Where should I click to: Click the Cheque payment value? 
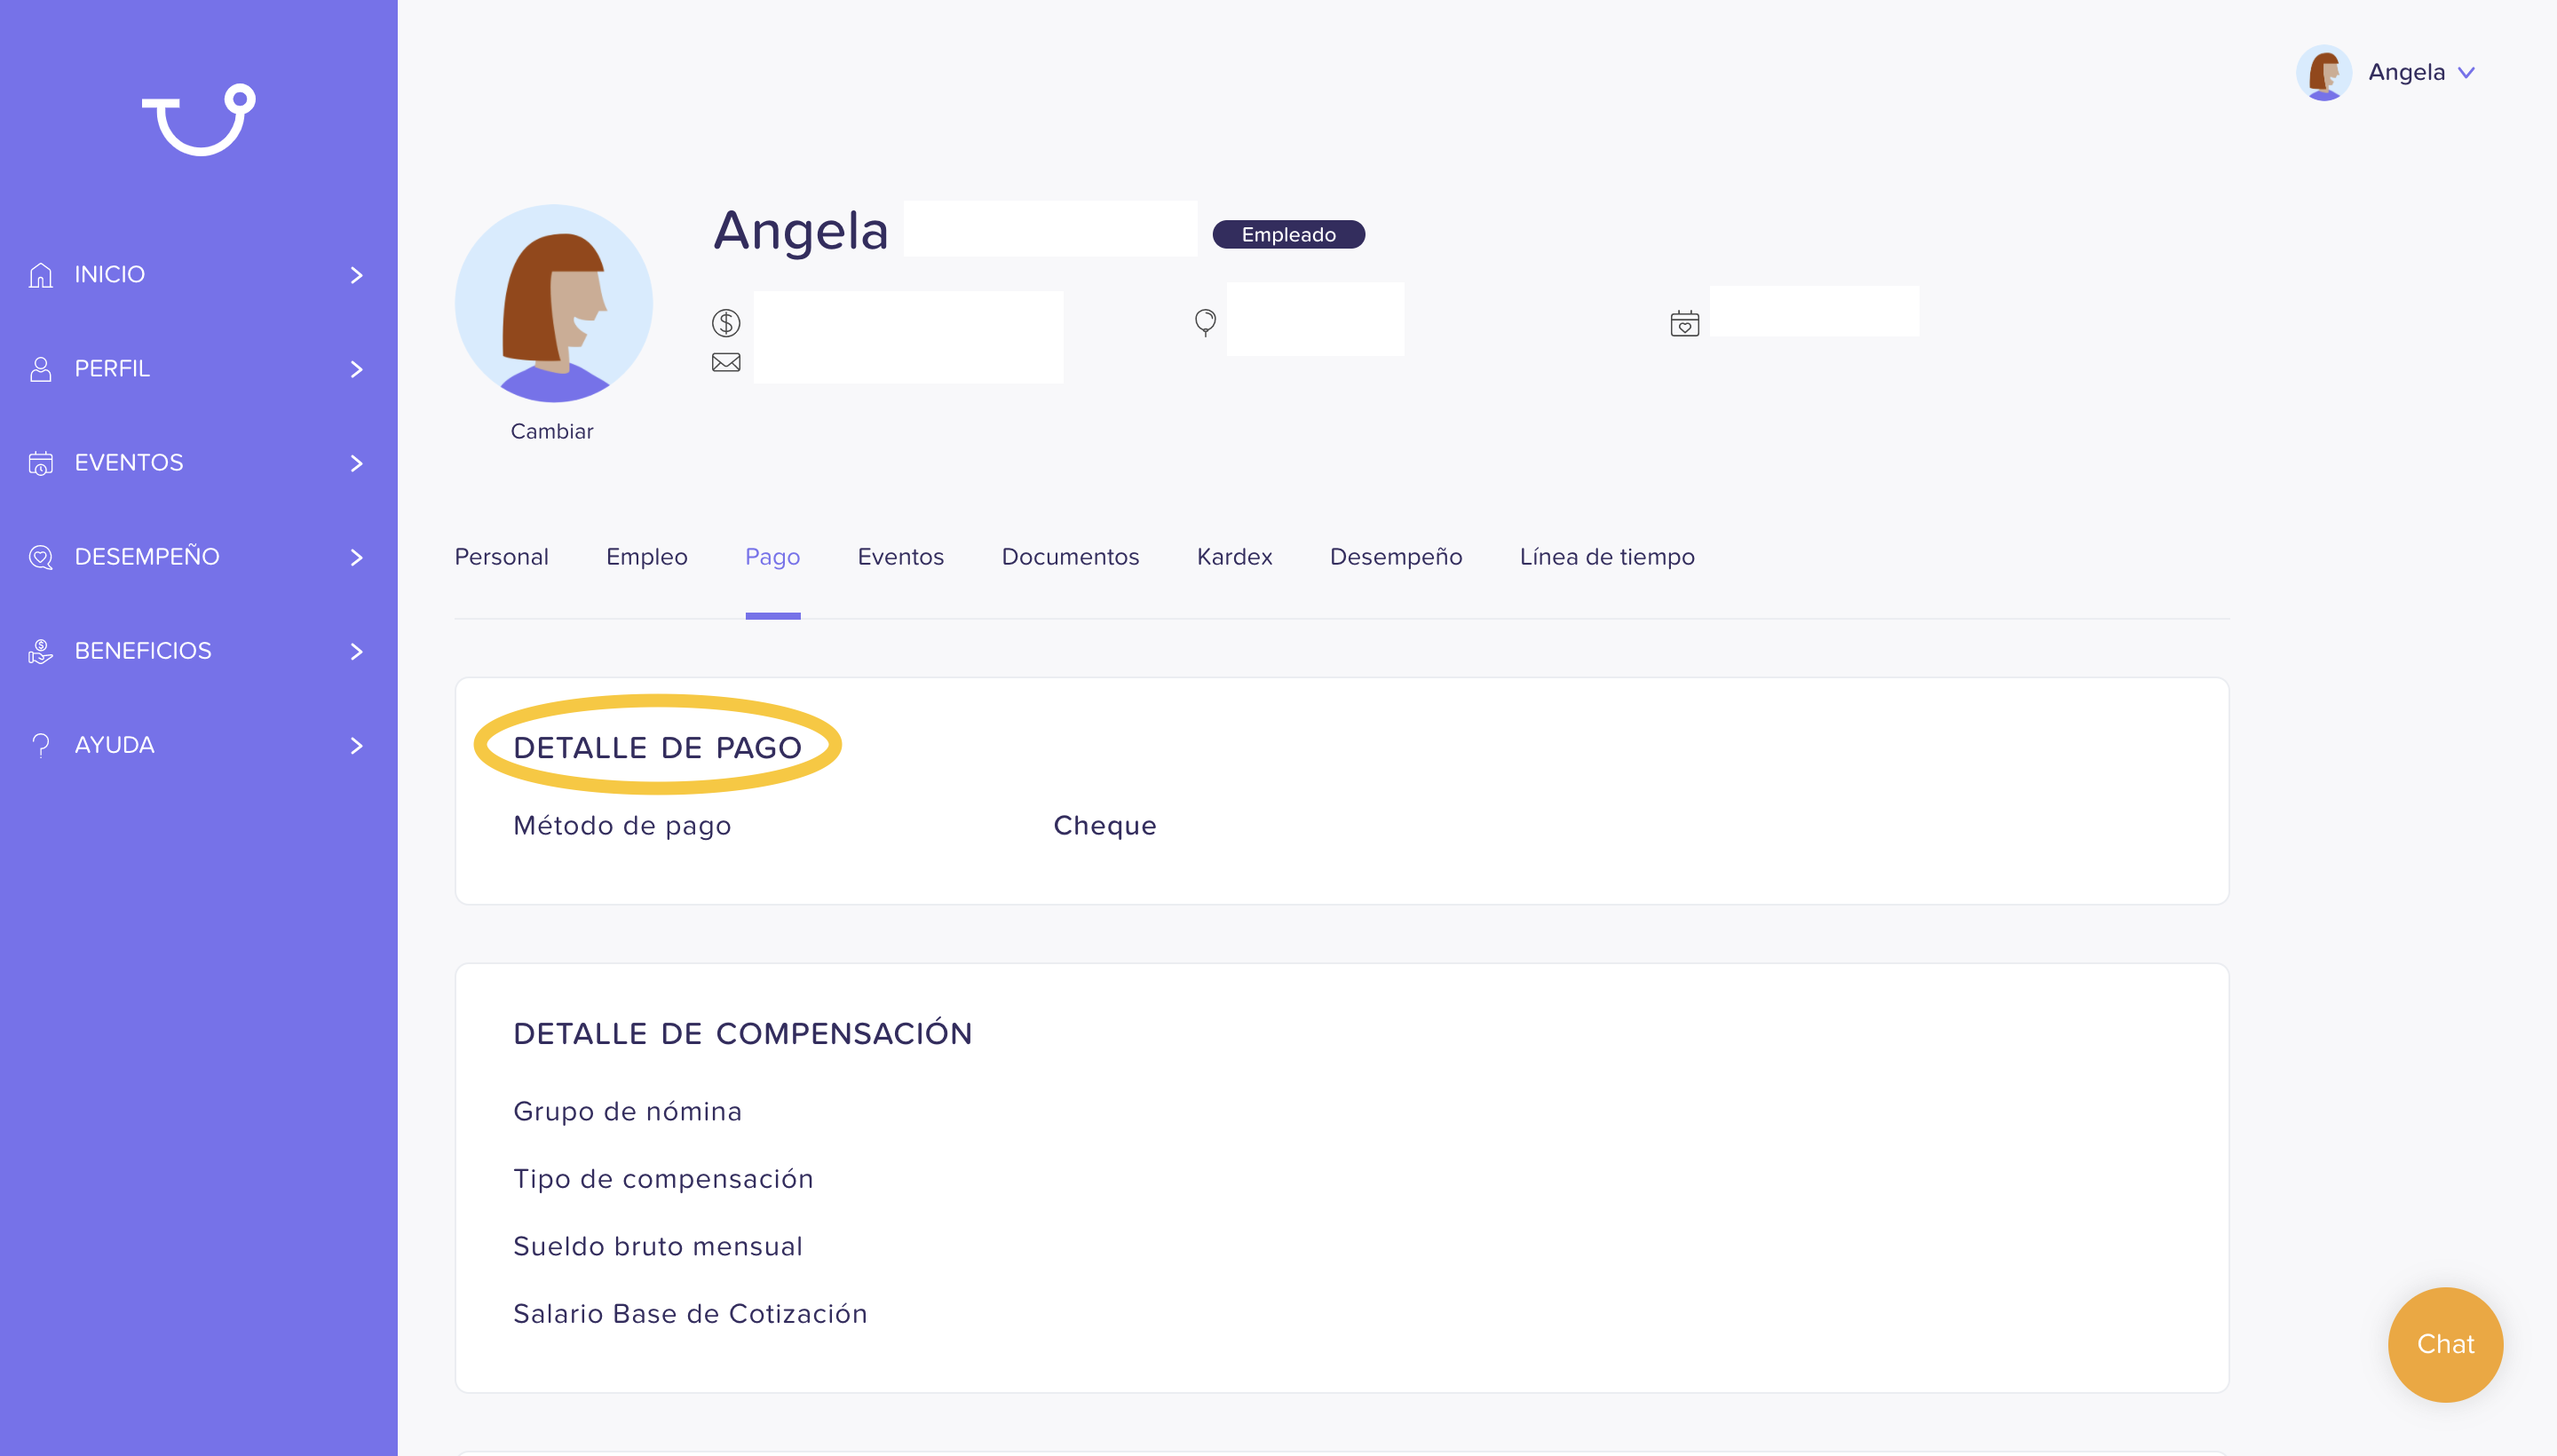click(x=1104, y=825)
